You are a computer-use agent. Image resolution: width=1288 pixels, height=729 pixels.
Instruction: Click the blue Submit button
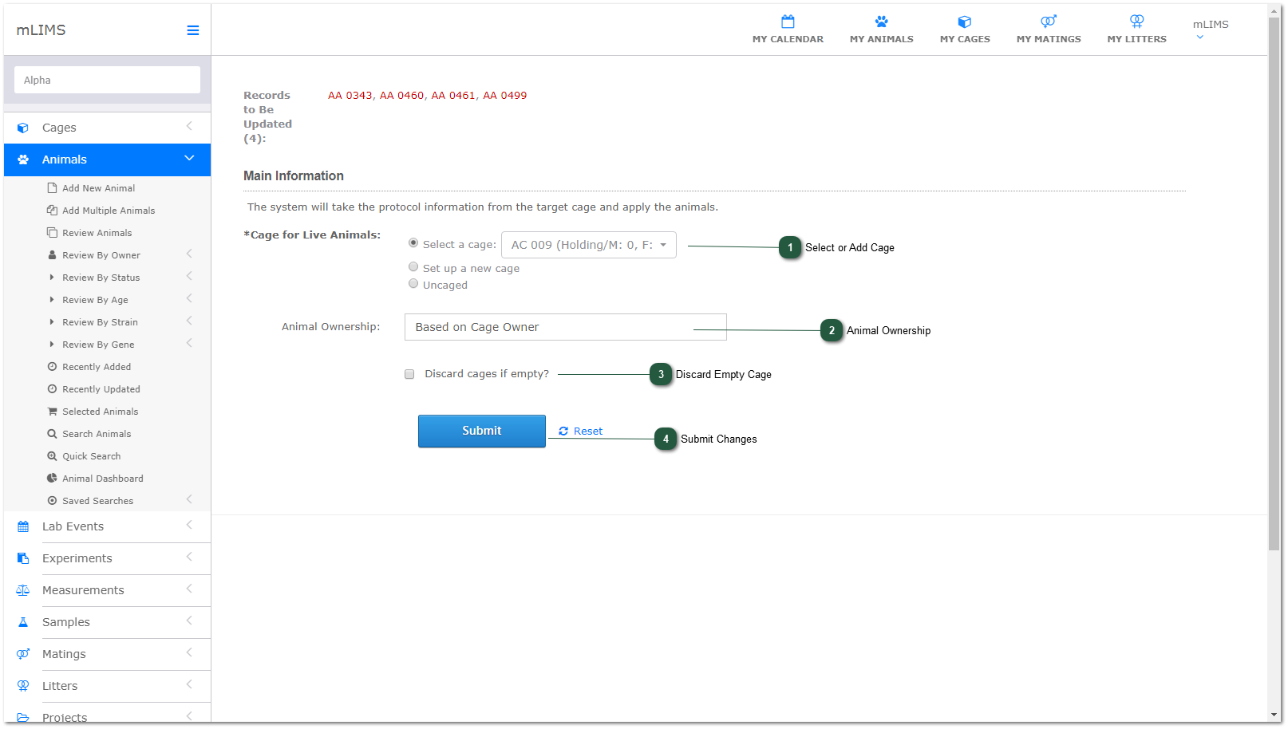[x=482, y=431]
